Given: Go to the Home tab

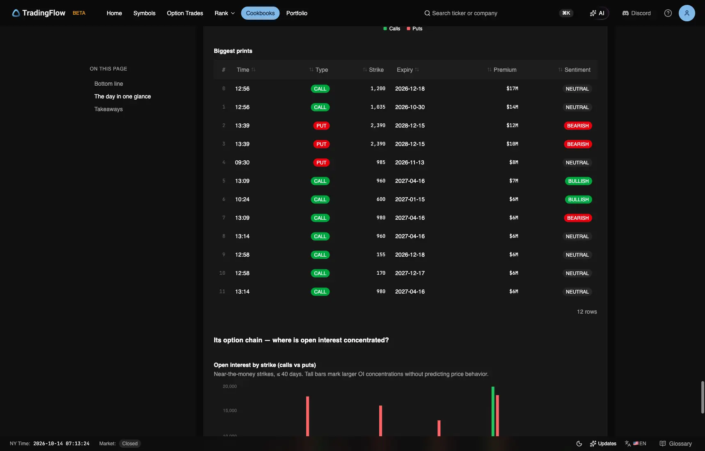Looking at the screenshot, I should point(114,13).
